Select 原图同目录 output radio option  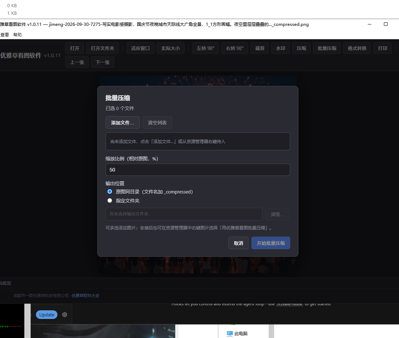110,192
